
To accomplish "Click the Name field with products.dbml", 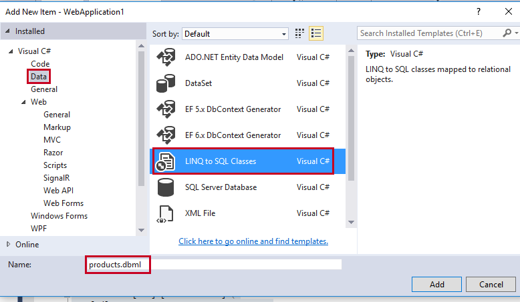I will click(x=214, y=265).
